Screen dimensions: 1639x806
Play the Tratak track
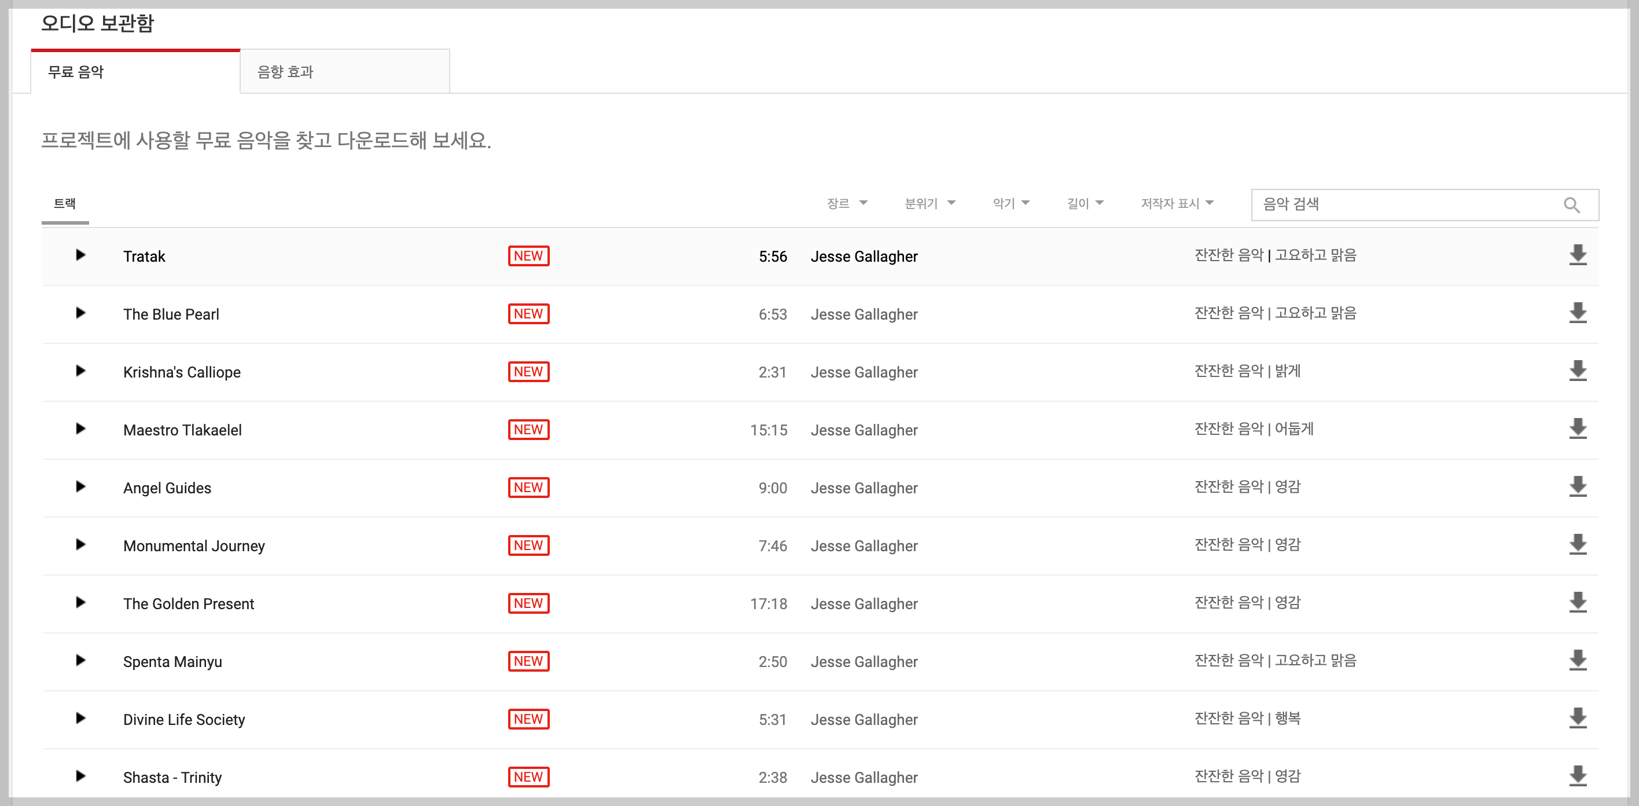click(x=80, y=255)
